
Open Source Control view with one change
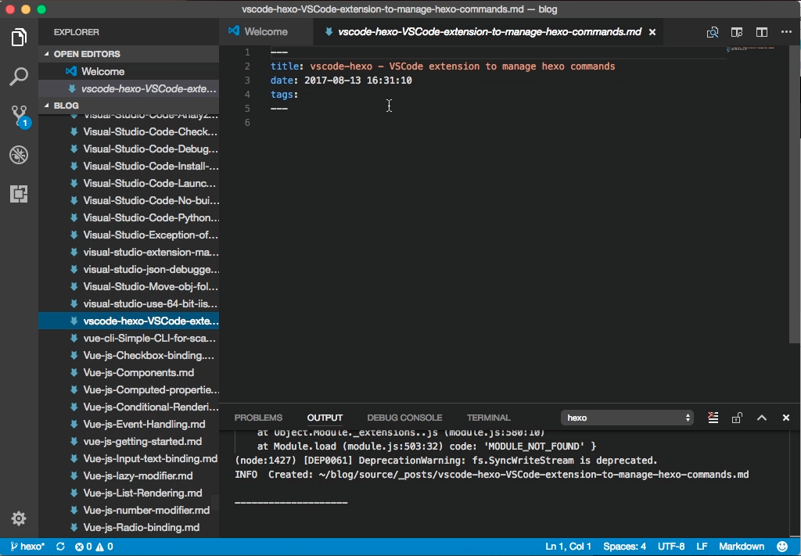click(x=20, y=117)
